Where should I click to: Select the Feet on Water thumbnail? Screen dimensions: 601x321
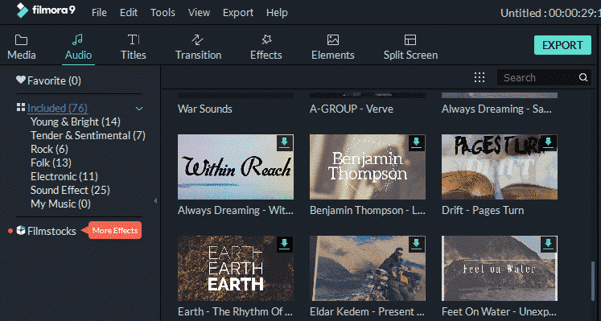pyautogui.click(x=500, y=269)
